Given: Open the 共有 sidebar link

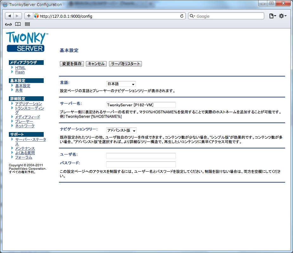Looking at the screenshot, I should [19, 90].
